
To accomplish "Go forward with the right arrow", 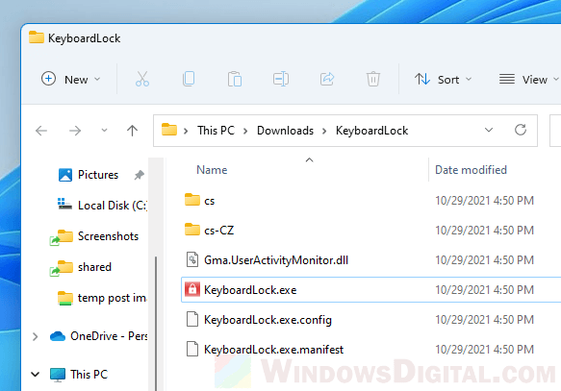I will point(75,131).
